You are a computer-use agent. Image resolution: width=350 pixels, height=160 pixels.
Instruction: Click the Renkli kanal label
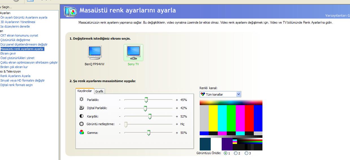[208, 88]
